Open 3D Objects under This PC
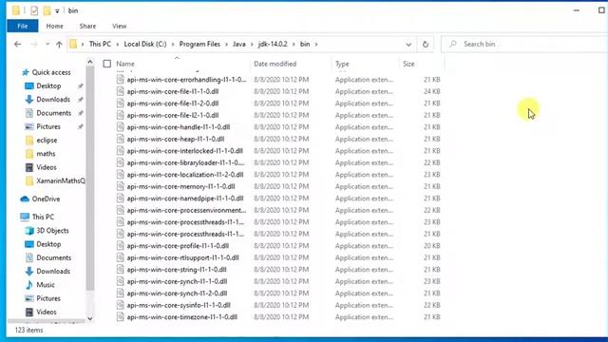The image size is (608, 342). [52, 230]
